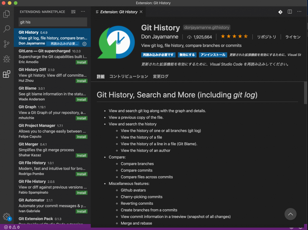Close the Extension: Git History tab
308x230 pixels.
[141, 12]
